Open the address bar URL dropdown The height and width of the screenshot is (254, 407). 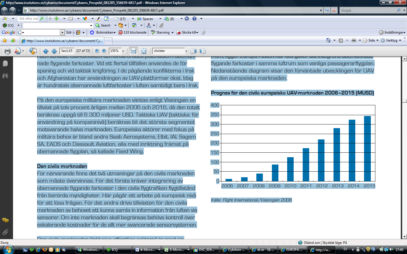coord(321,10)
